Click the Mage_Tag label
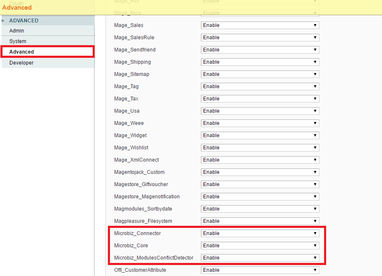The image size is (382, 276). [126, 87]
